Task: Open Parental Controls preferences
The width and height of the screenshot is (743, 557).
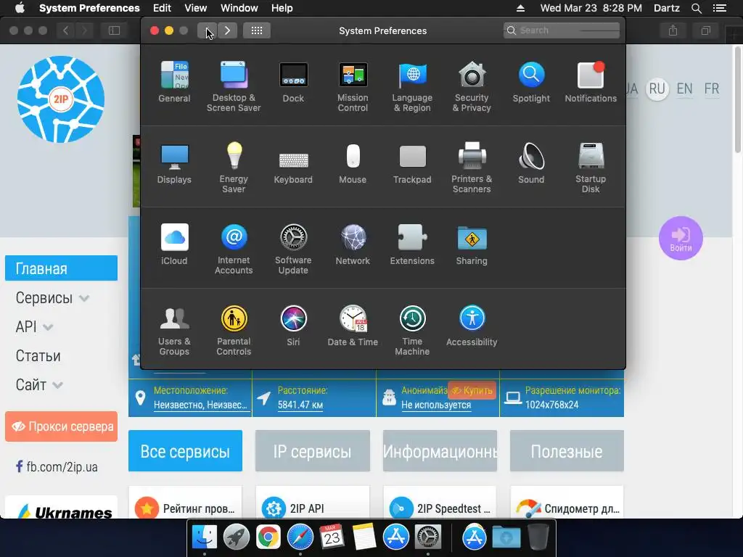Action: [x=234, y=331]
